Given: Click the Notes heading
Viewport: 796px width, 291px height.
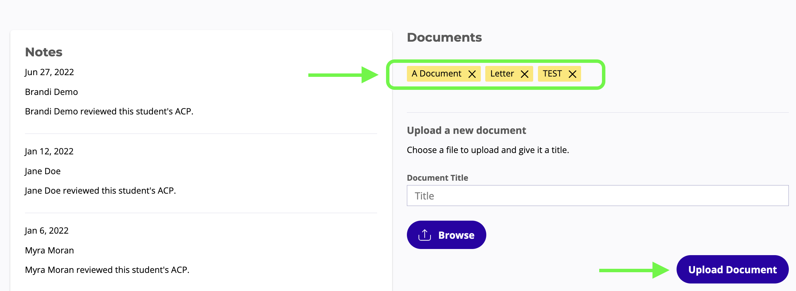Looking at the screenshot, I should click(x=44, y=52).
